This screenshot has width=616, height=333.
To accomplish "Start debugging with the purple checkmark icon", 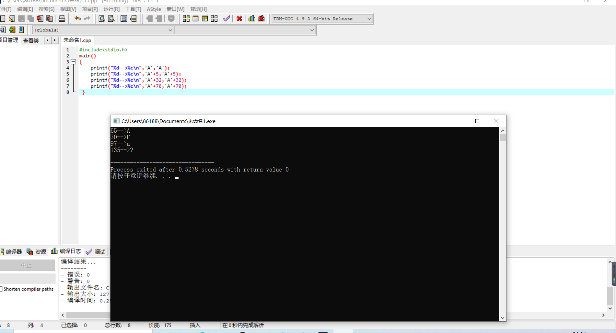I will click(227, 18).
